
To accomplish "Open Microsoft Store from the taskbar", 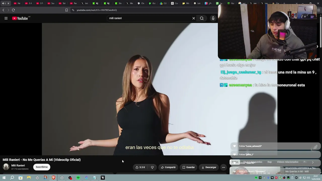I will point(21,178).
